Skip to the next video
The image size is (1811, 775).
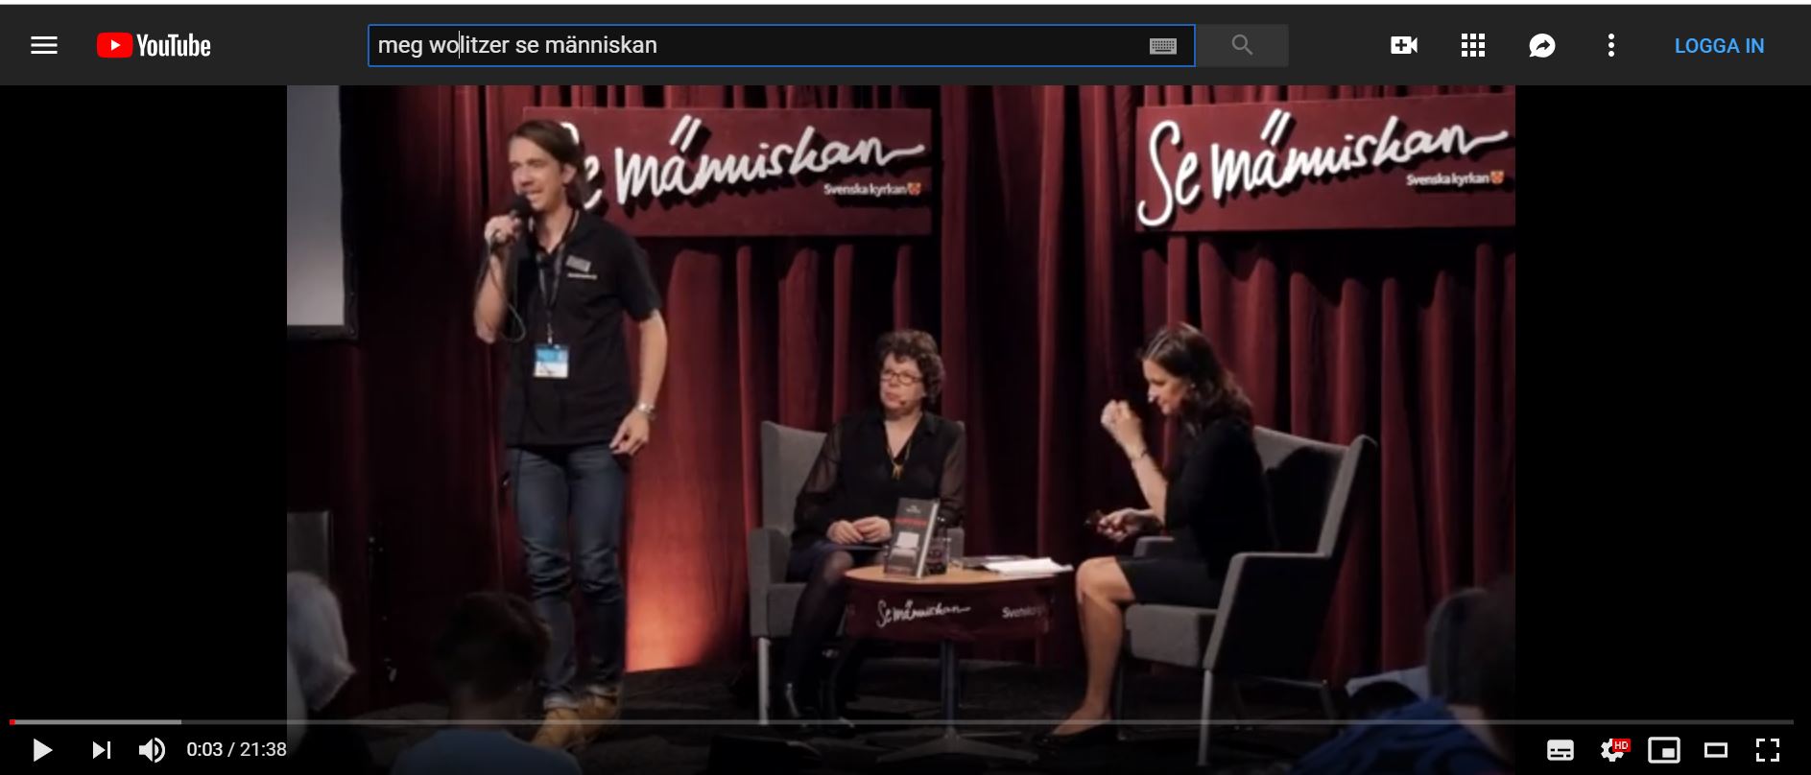pos(101,749)
